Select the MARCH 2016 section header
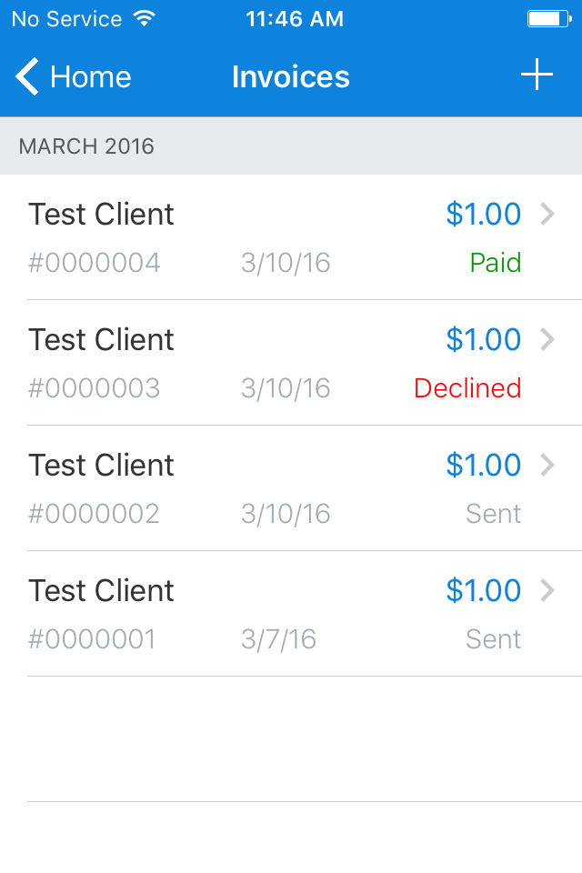Image resolution: width=582 pixels, height=873 pixels. (x=86, y=145)
